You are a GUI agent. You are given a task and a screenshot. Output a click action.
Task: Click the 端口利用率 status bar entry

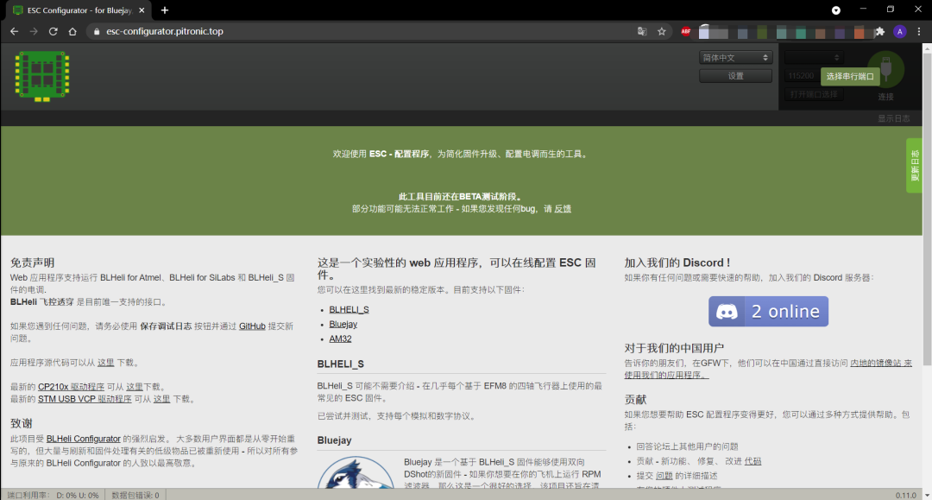(x=53, y=495)
